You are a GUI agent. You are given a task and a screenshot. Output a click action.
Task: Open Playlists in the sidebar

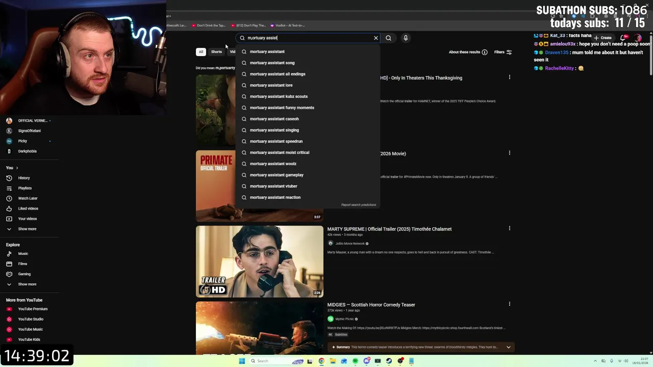click(24, 188)
